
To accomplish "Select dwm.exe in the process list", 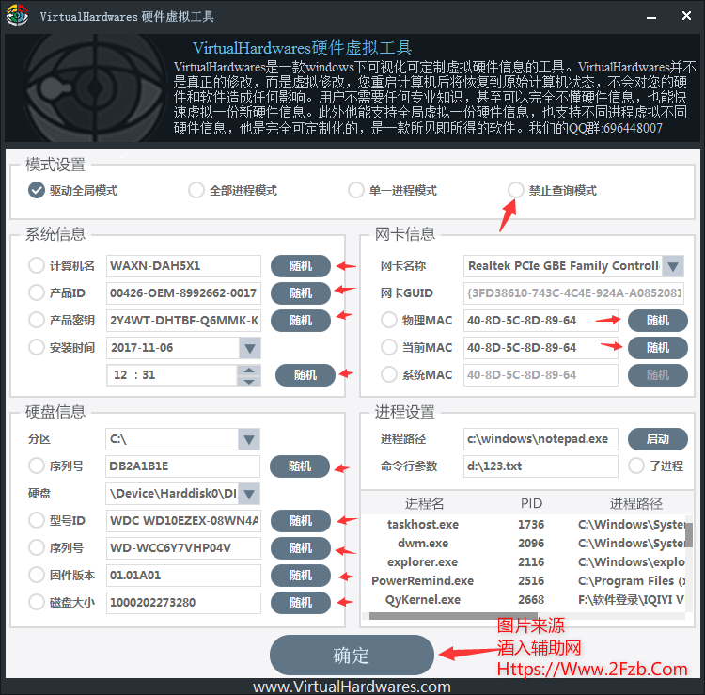I will click(x=524, y=543).
